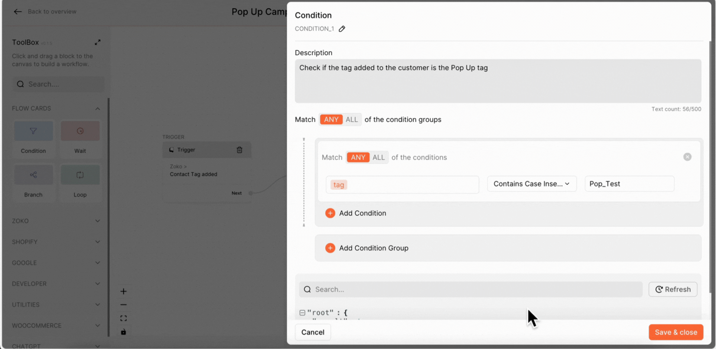This screenshot has height=349, width=716.
Task: Expand the ToolBox panel with arrows icon
Action: pos(98,42)
